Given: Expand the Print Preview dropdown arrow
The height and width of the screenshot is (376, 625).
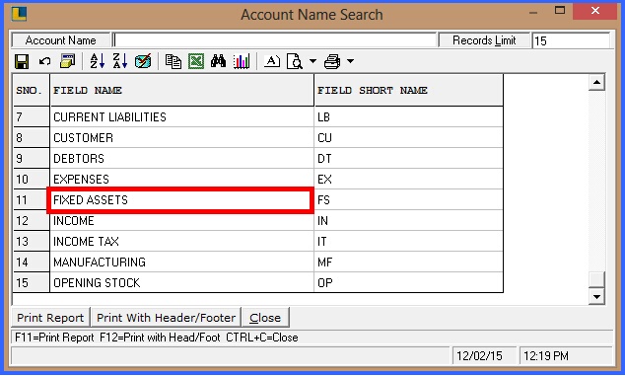Looking at the screenshot, I should (312, 61).
